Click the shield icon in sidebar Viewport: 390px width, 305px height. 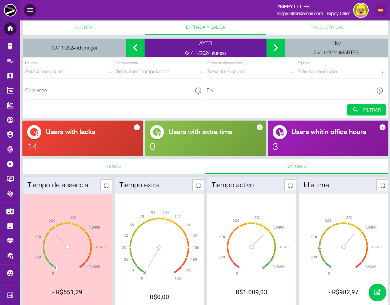[10, 135]
